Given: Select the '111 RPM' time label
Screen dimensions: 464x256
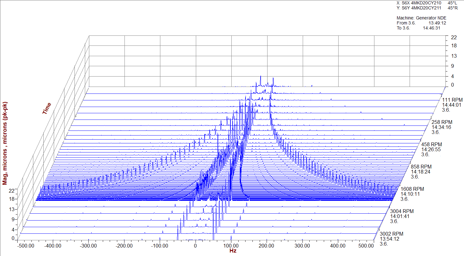Looking at the screenshot, I should pos(452,100).
